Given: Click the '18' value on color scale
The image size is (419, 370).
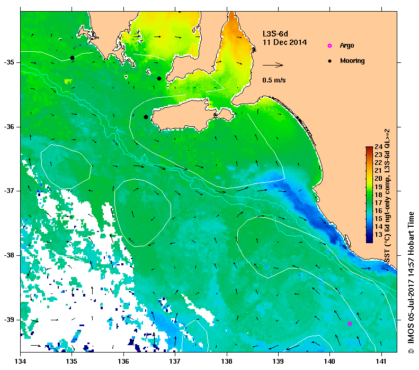Looking at the screenshot, I should tap(378, 195).
